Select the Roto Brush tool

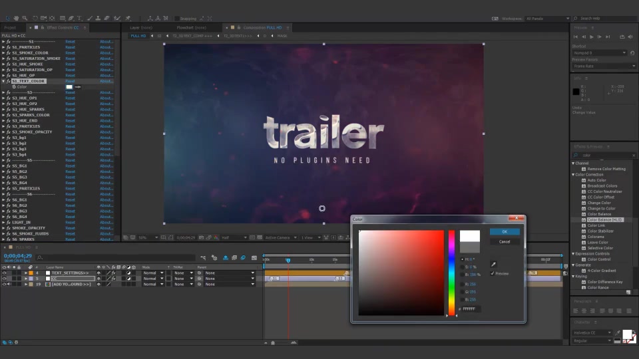click(117, 19)
